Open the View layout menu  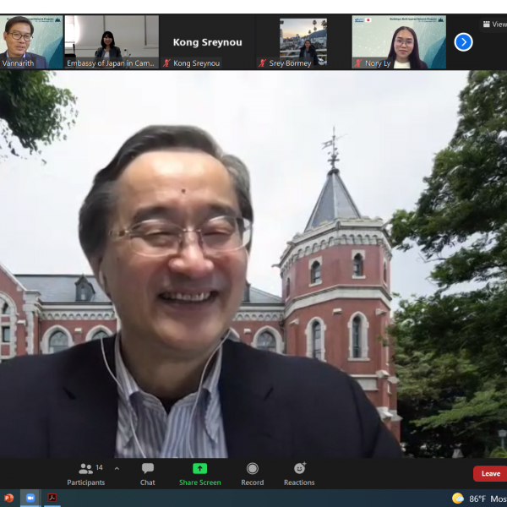[494, 25]
